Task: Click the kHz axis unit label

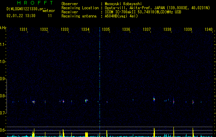Action: click(x=3, y=28)
